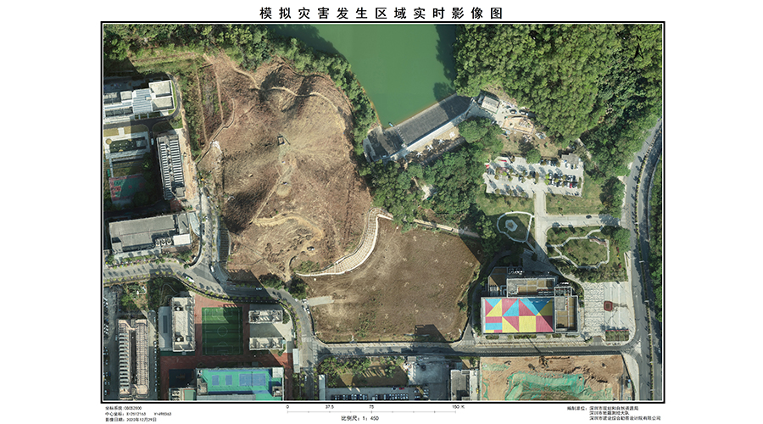Click the scale bar 75 tick label
The image size is (763, 424).
[x=371, y=406]
